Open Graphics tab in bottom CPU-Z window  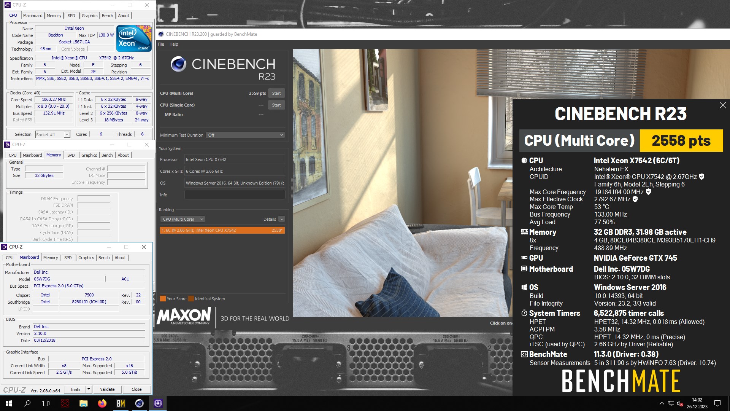coord(86,258)
